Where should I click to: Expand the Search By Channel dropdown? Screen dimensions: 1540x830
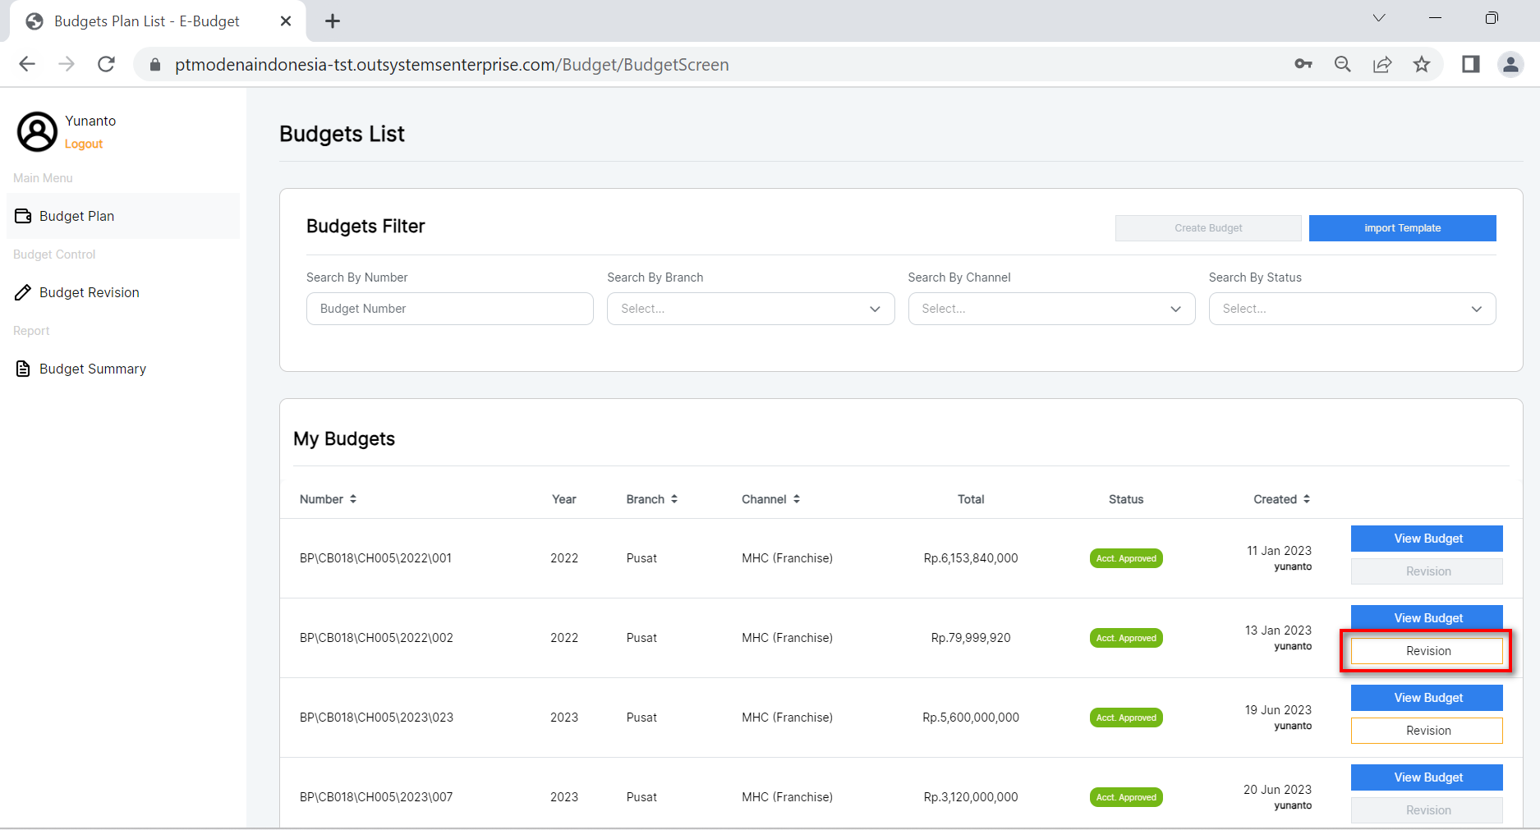[x=1050, y=309]
